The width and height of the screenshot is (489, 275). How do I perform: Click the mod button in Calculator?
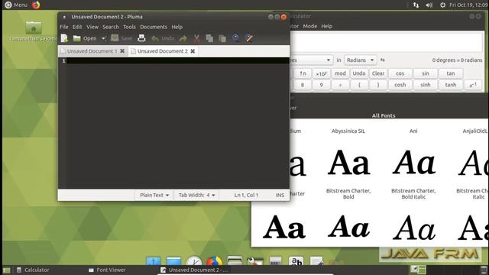pyautogui.click(x=340, y=73)
